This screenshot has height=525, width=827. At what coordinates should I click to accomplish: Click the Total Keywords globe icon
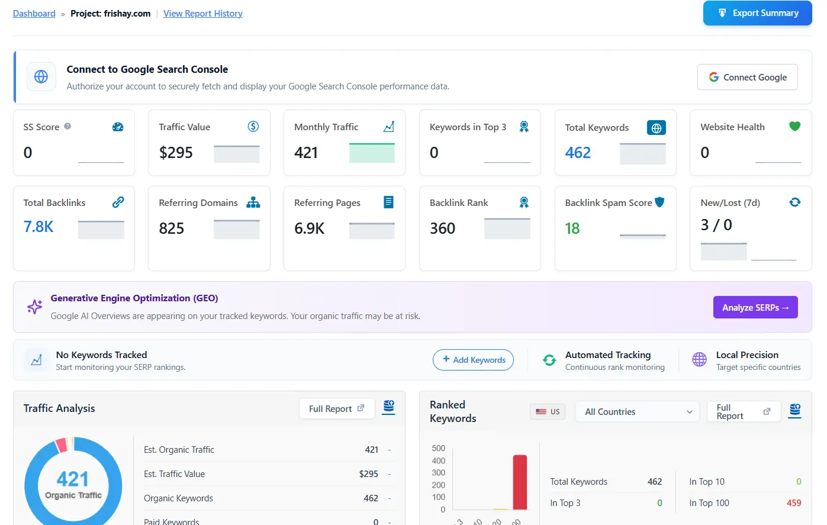[656, 127]
